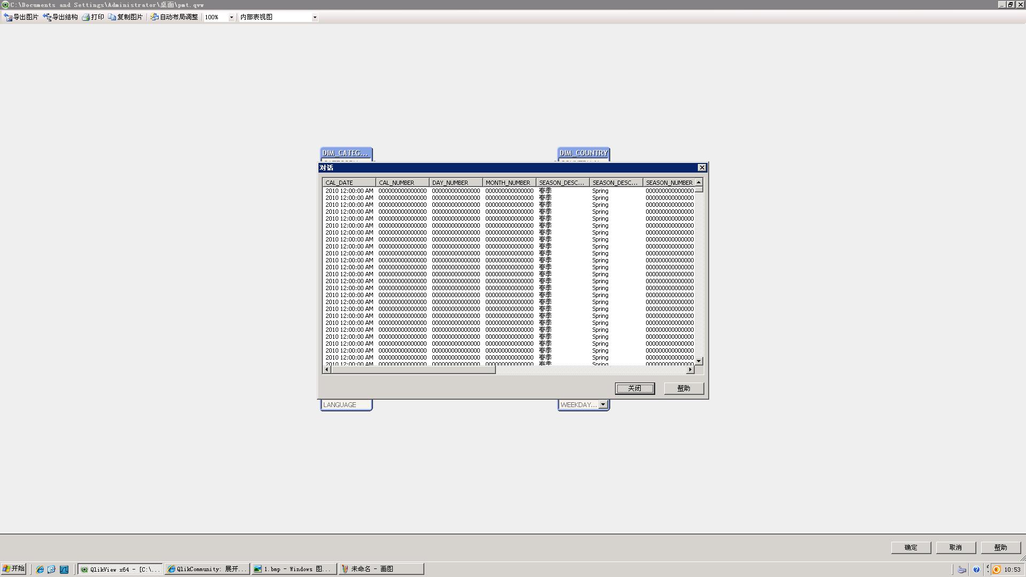This screenshot has height=577, width=1026.
Task: Click the 取消 button at bottom right
Action: pyautogui.click(x=956, y=548)
